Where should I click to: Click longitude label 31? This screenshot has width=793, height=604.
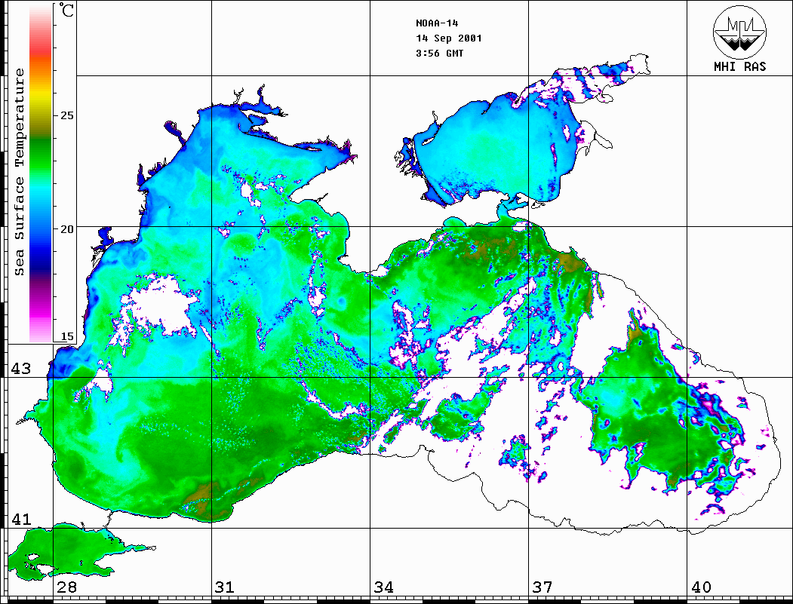coord(225,587)
